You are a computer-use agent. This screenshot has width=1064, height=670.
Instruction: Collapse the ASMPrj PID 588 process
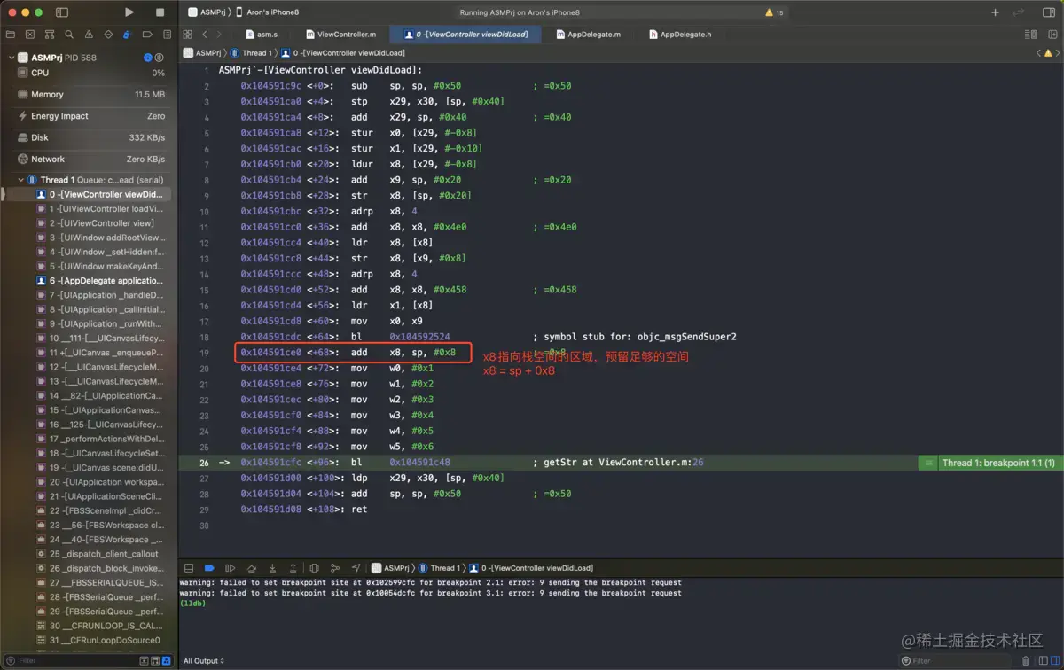[11, 58]
